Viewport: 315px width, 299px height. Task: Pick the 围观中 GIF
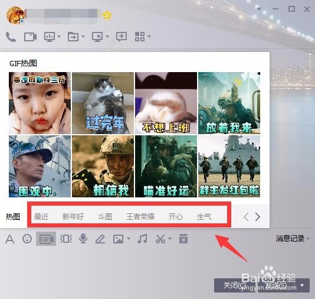coord(40,166)
